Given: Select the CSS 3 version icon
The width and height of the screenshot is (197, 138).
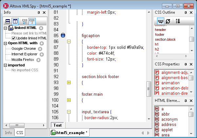Looking at the screenshot, I should [32, 21].
